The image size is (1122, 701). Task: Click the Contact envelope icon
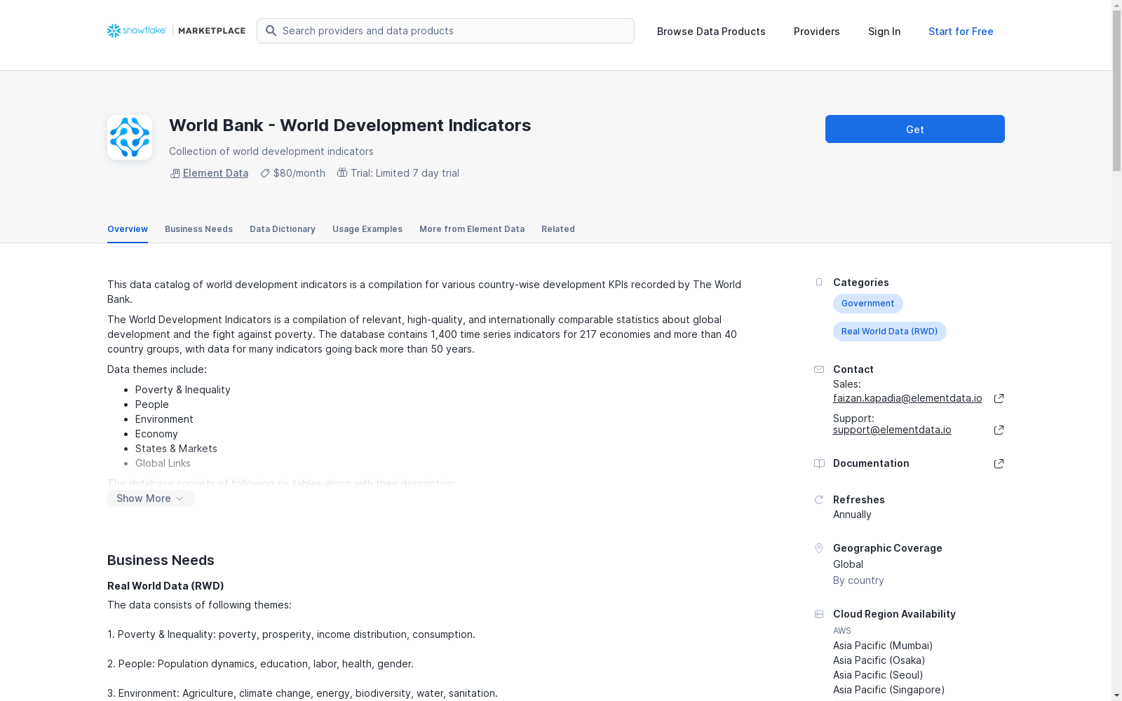pos(819,369)
